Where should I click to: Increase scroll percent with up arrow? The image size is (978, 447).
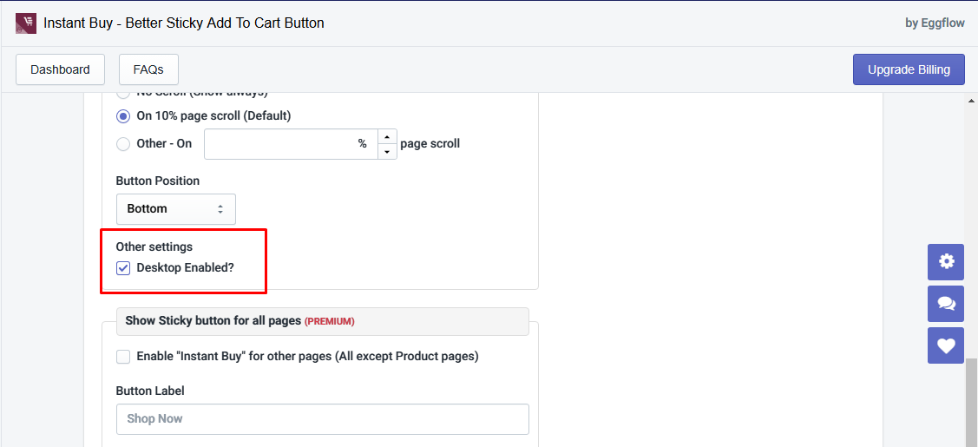[387, 136]
